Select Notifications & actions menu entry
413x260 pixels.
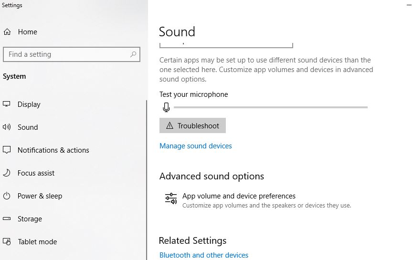click(53, 150)
